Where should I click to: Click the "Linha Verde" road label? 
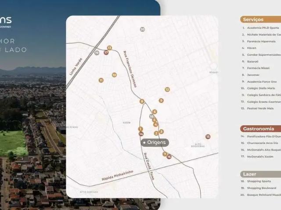click(x=76, y=66)
